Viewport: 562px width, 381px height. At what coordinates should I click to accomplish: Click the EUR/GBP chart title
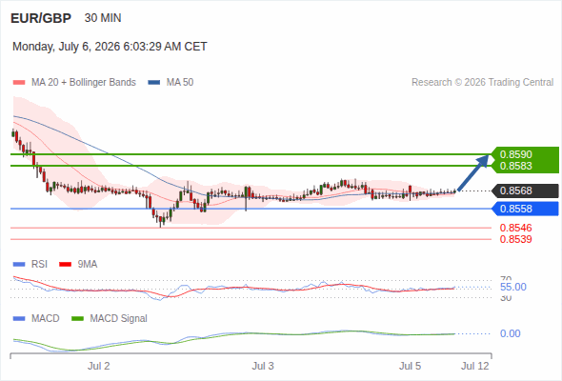(x=41, y=18)
